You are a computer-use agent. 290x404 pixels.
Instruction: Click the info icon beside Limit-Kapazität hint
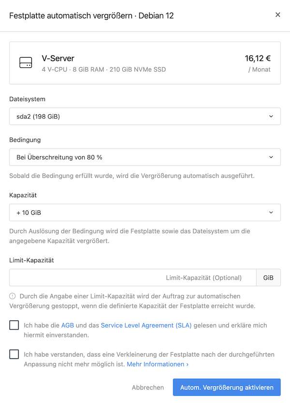pos(13,296)
